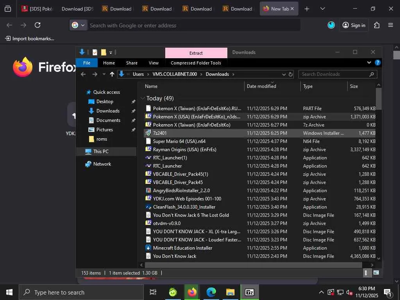Image resolution: width=400 pixels, height=300 pixels.
Task: Click the Extract contextual tab
Action: (x=196, y=53)
